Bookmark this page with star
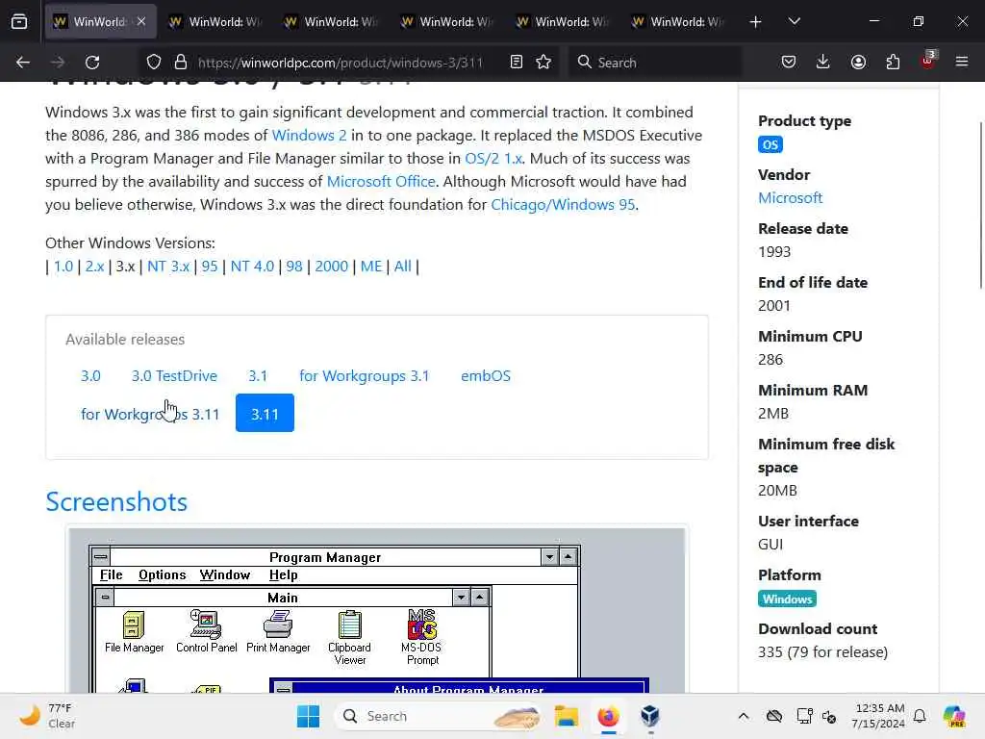The width and height of the screenshot is (985, 739). tap(544, 63)
